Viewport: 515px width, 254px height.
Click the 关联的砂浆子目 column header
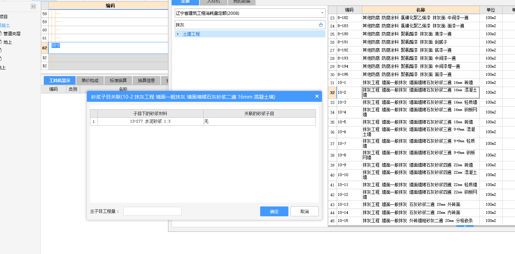pos(259,113)
